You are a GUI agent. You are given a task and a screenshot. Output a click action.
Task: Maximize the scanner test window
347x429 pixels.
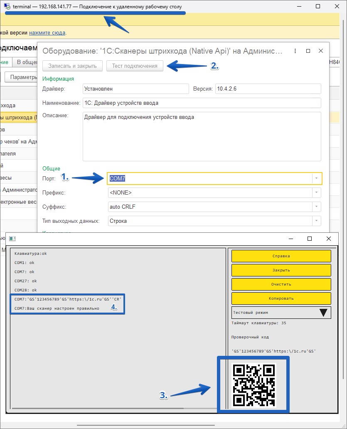point(310,239)
